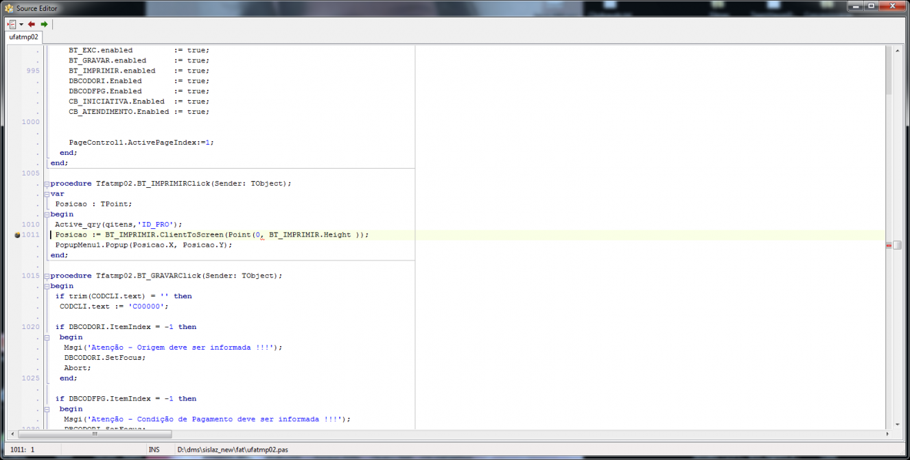Click the breakpoint marker on line 1011
Screen dimensions: 910x460
(x=17, y=234)
